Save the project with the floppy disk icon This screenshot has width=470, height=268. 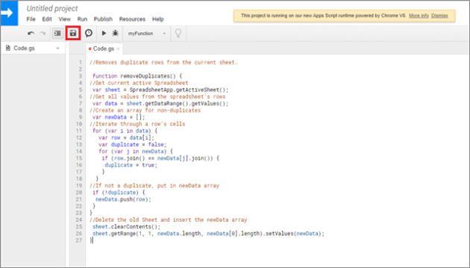pos(73,33)
